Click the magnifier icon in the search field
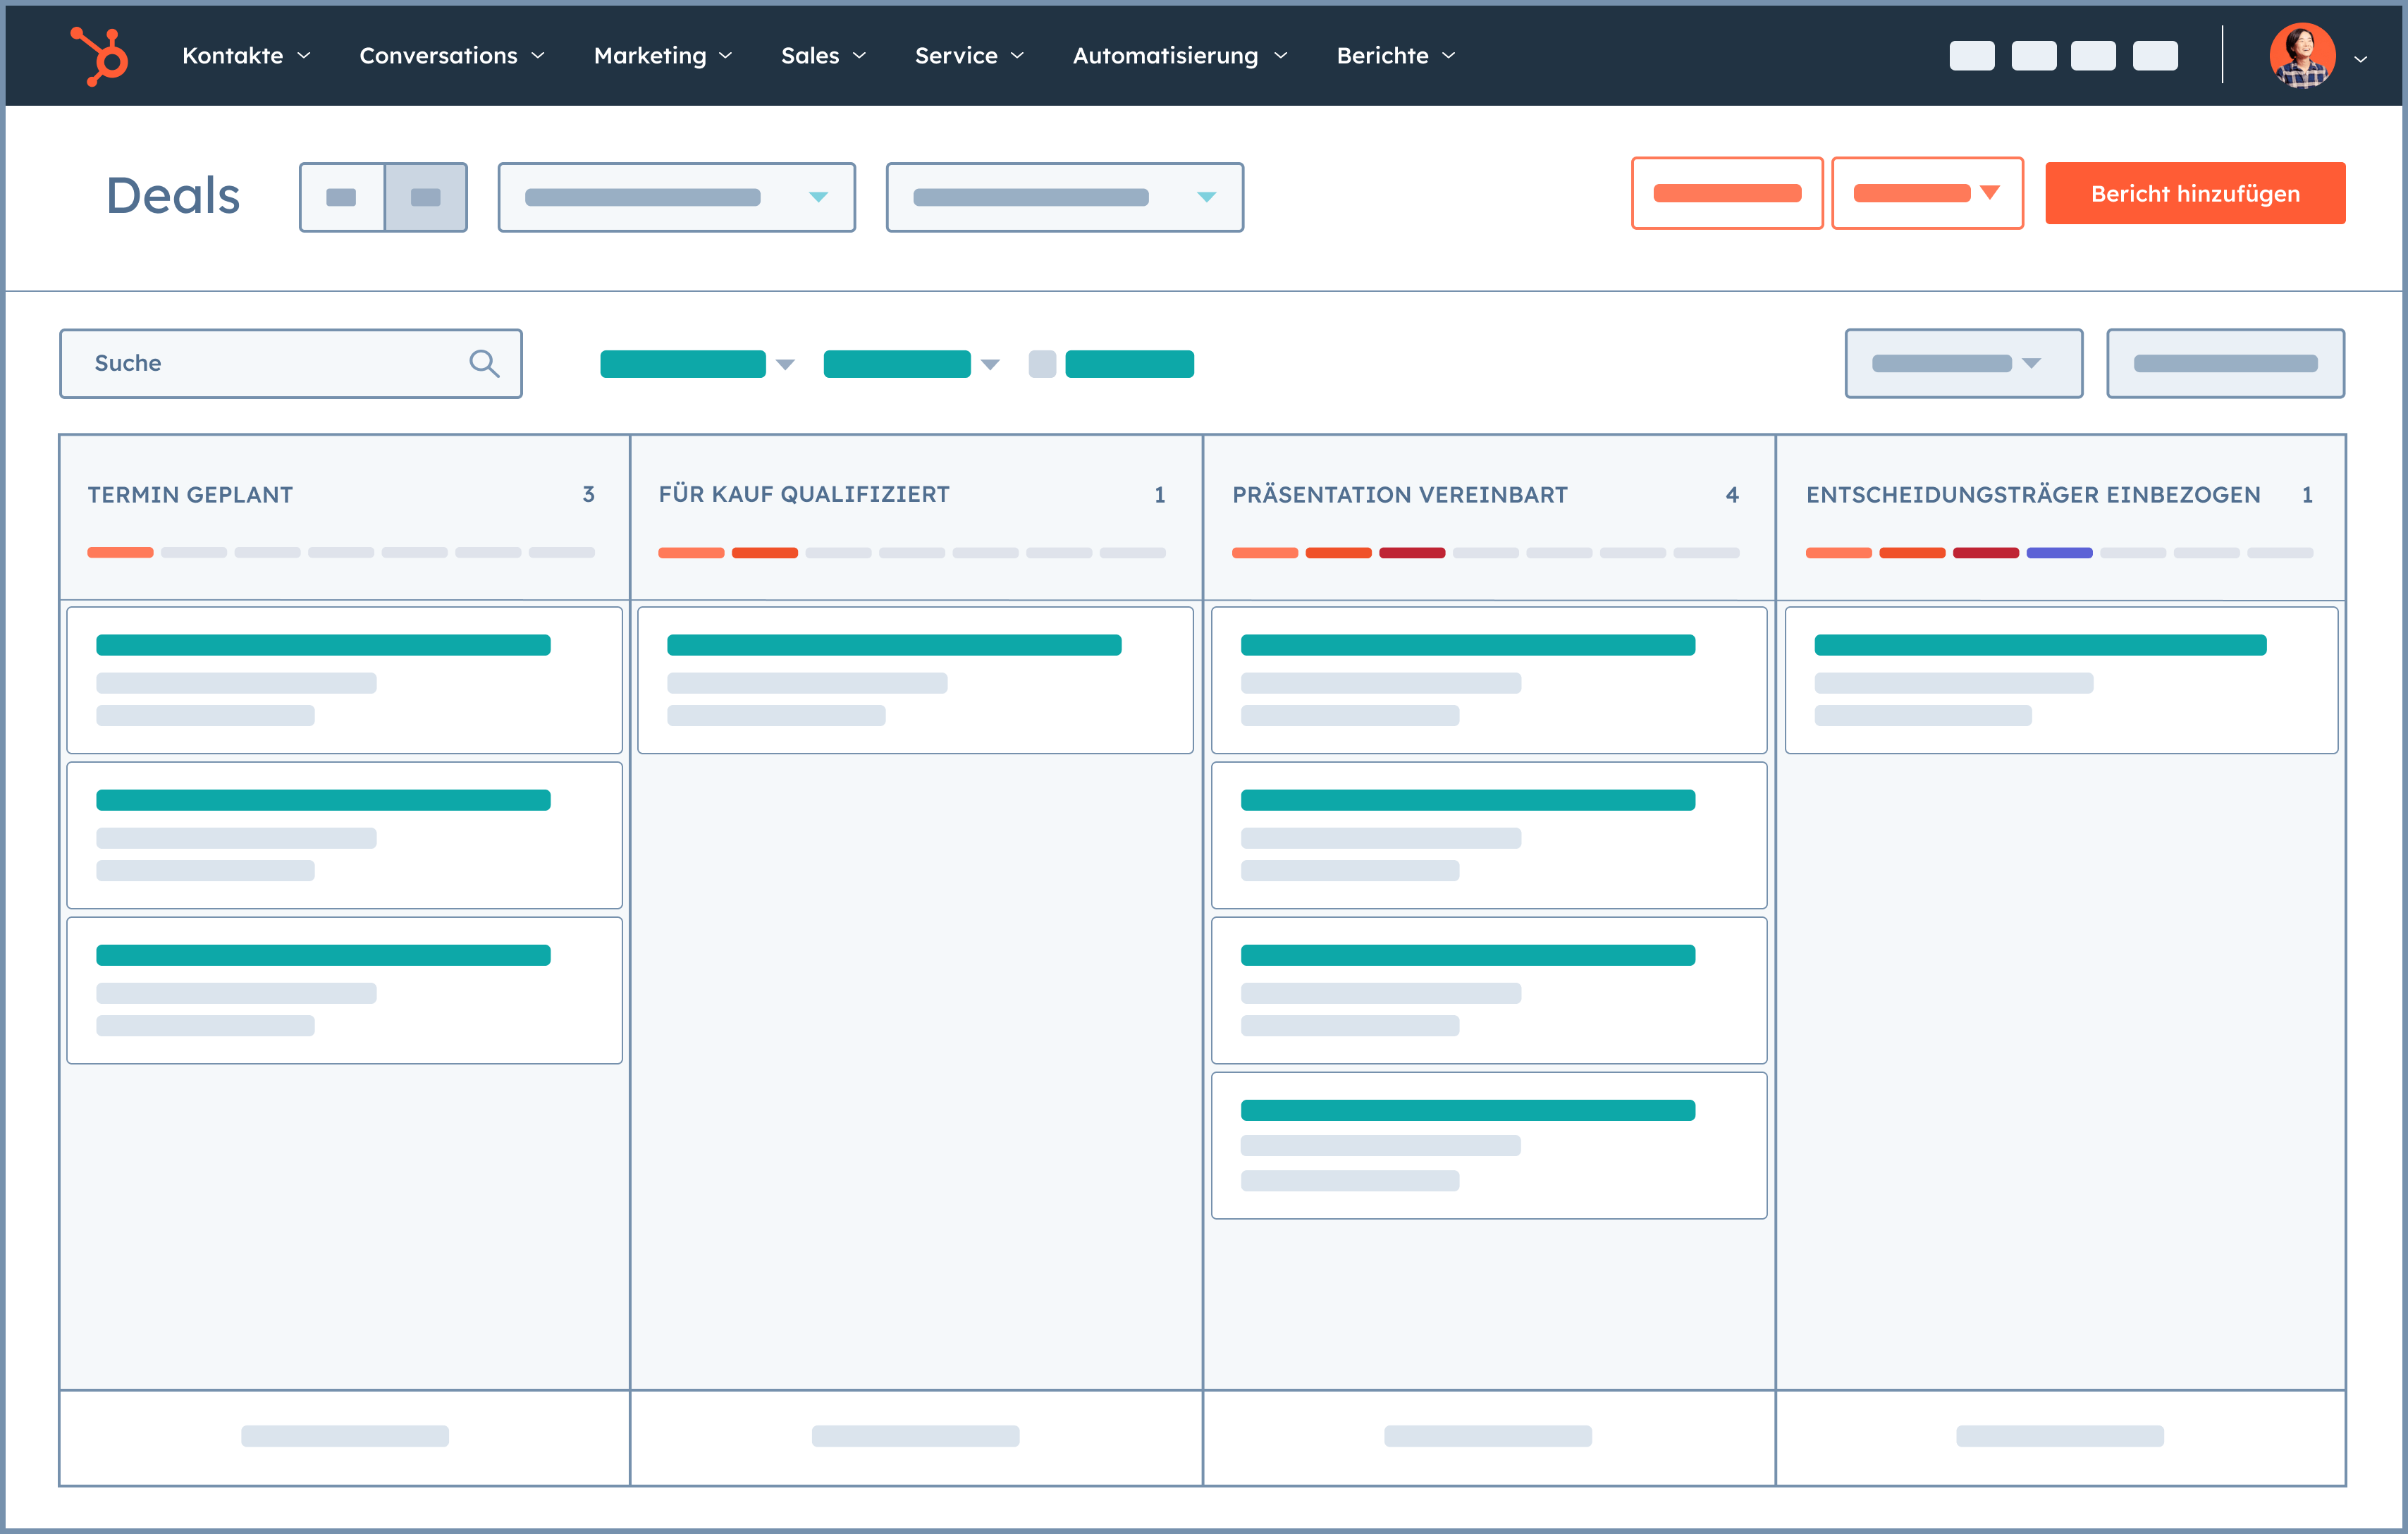The width and height of the screenshot is (2408, 1534). [x=484, y=363]
